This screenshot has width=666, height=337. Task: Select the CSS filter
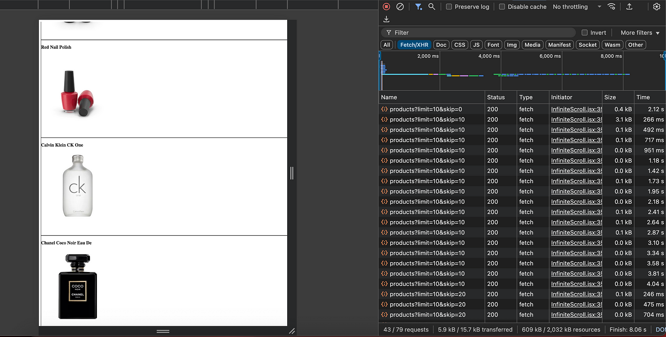[x=460, y=45]
